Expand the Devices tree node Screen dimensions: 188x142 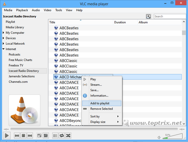pos(3,38)
